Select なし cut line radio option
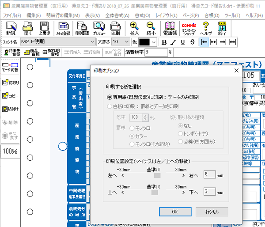Viewport: 265px width, 227px height. tap(179, 125)
